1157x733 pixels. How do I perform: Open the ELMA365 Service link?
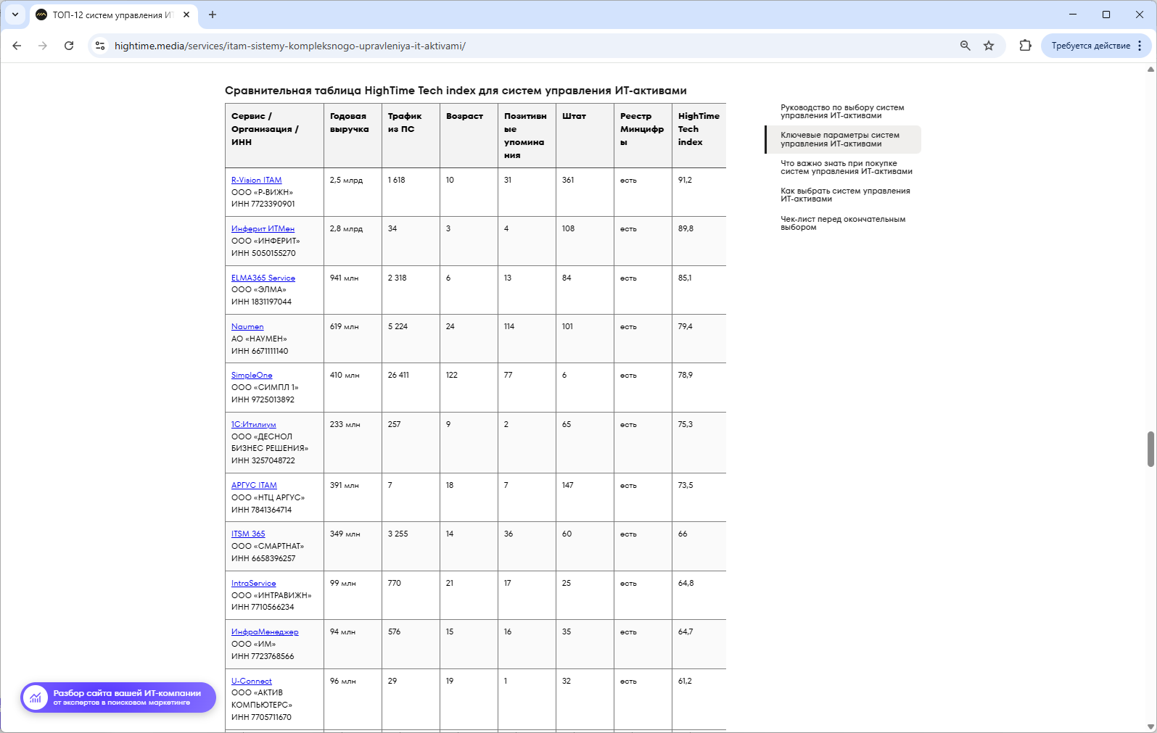[263, 278]
